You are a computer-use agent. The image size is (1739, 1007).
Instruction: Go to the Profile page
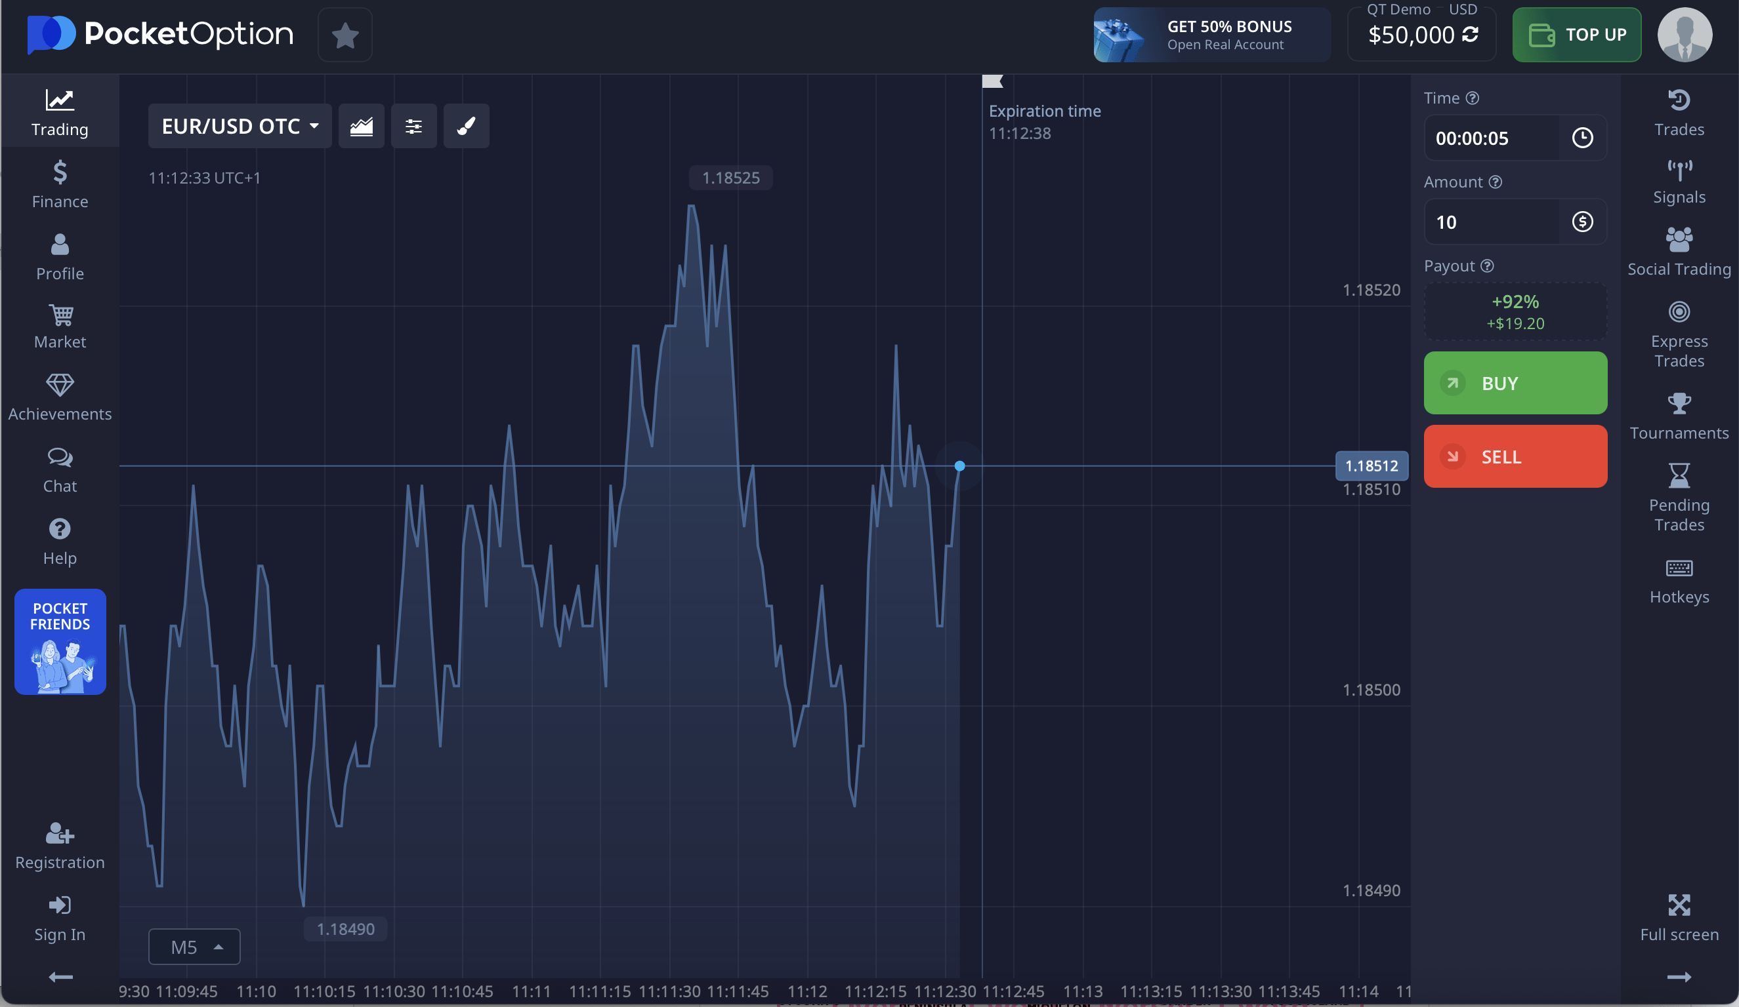coord(60,256)
